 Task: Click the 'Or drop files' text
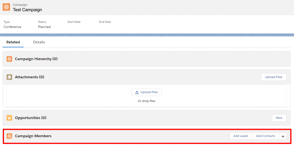click(146, 101)
